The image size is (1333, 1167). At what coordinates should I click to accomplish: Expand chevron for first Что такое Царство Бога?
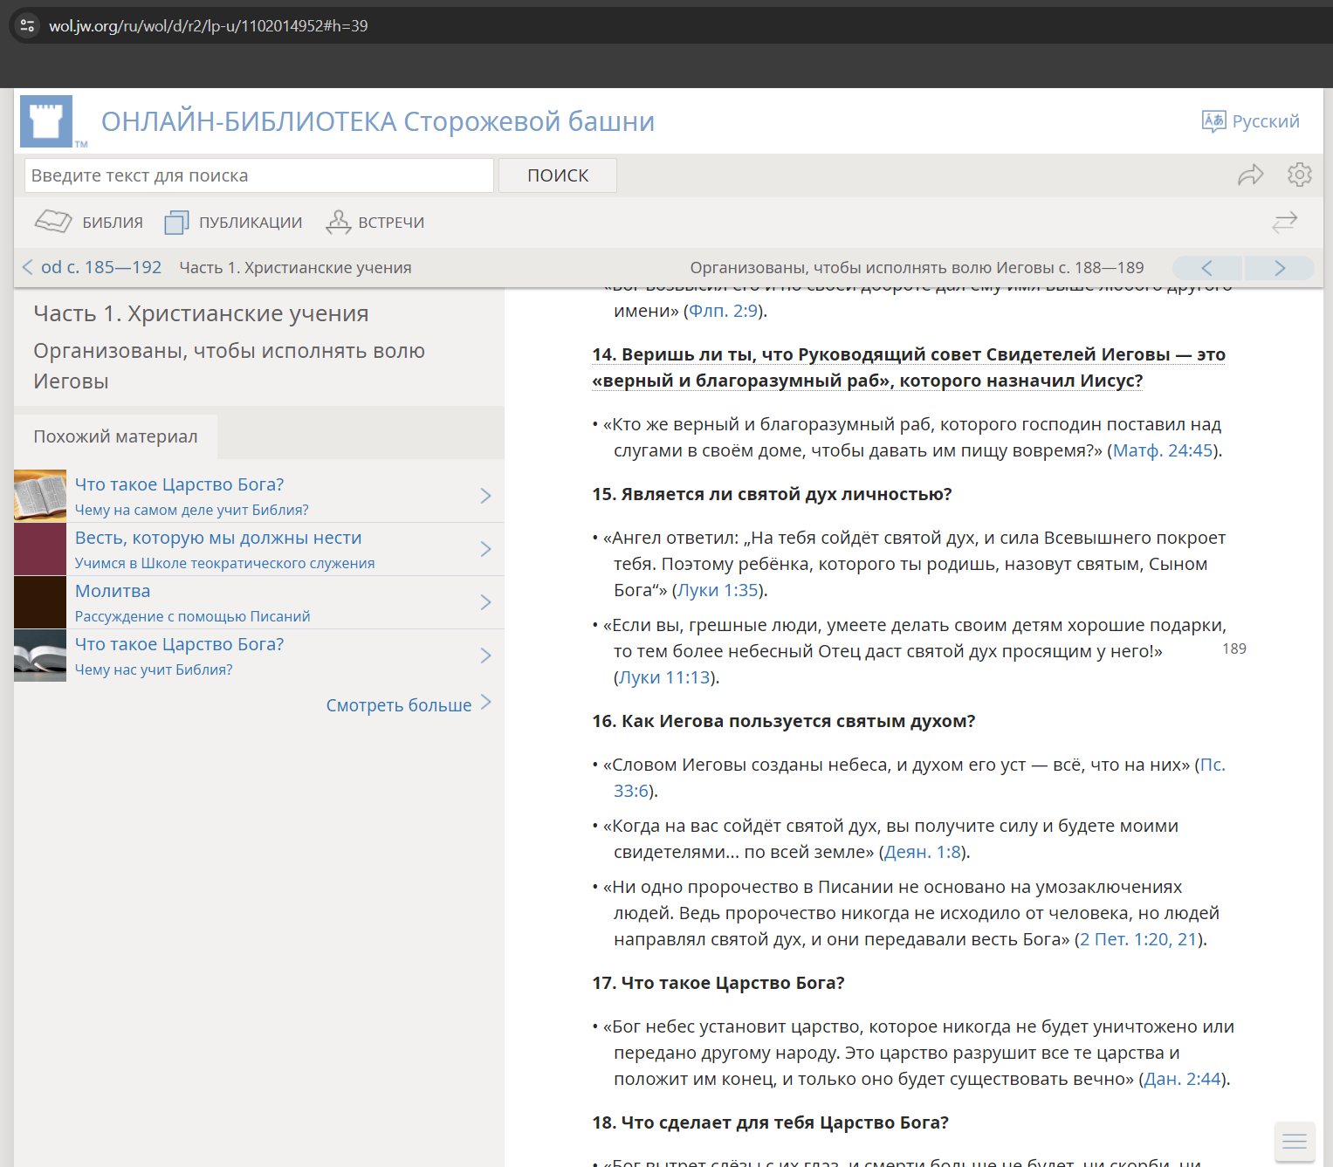pyautogui.click(x=486, y=496)
